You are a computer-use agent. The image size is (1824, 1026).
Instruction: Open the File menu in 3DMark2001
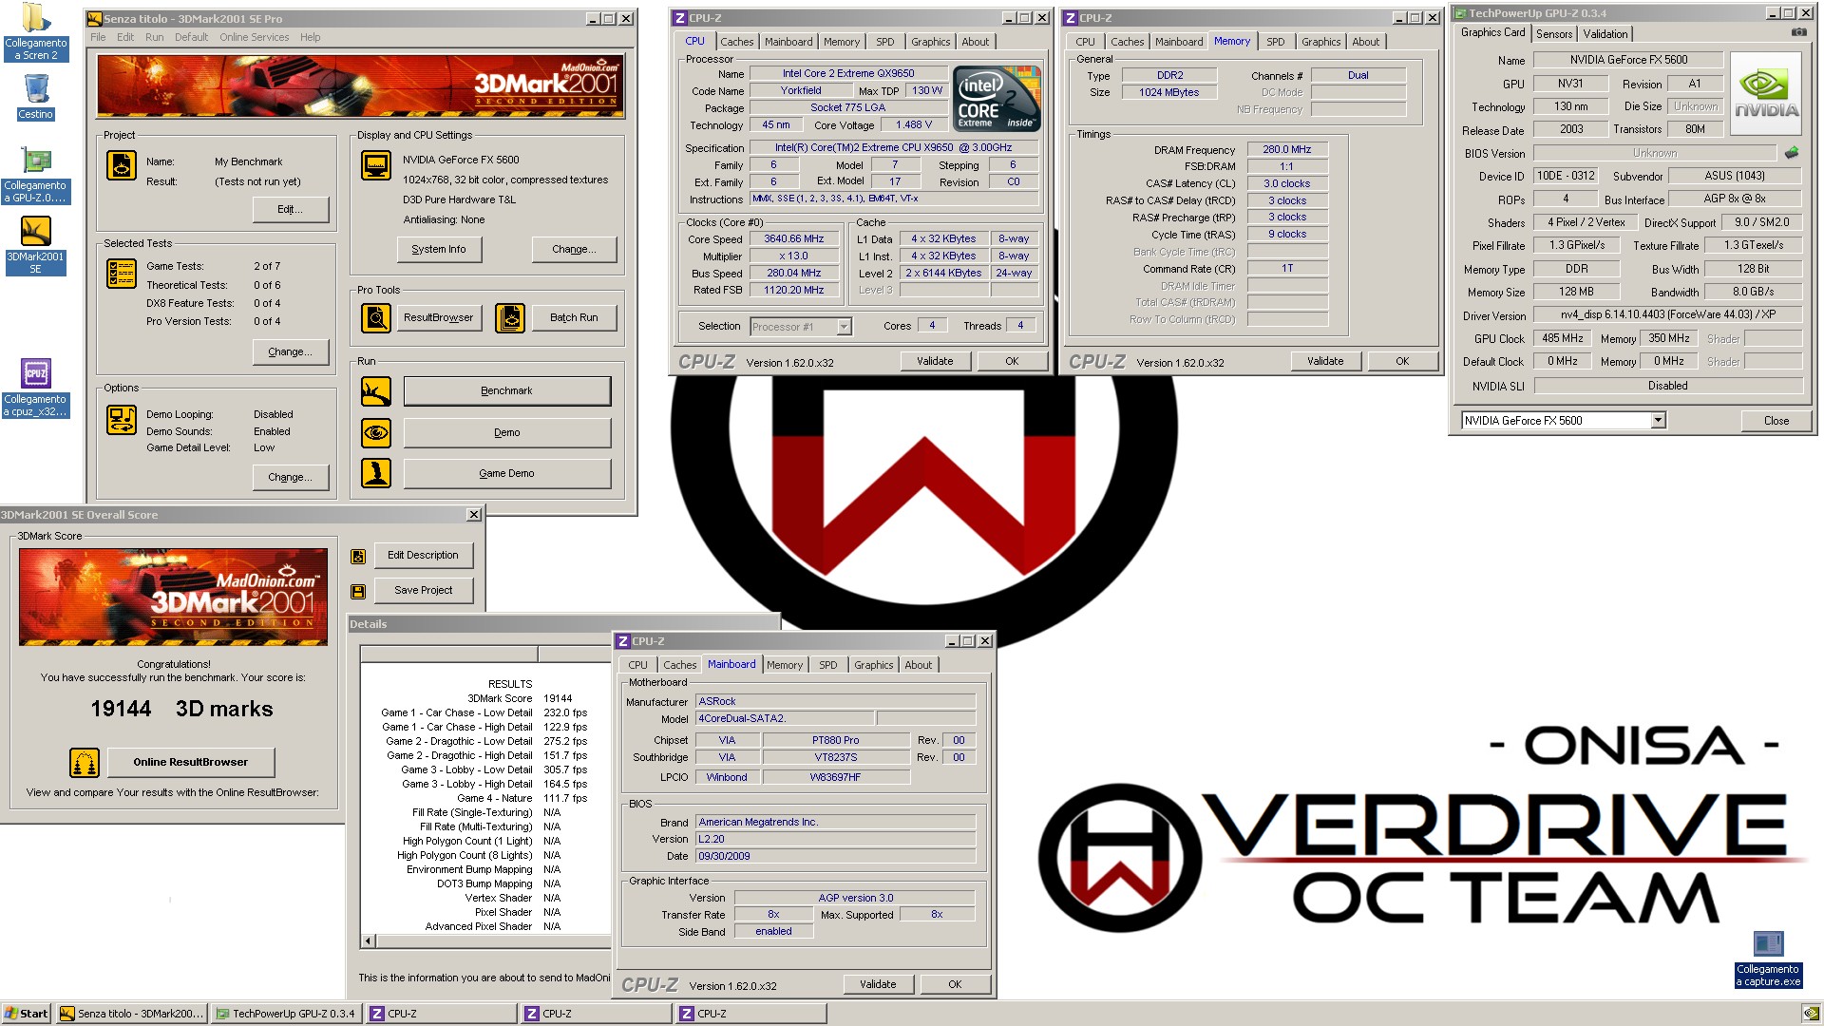point(98,37)
